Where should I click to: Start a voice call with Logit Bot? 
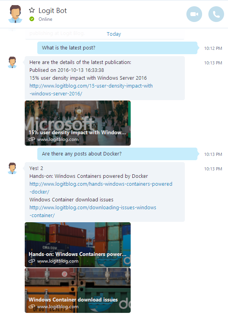tap(216, 14)
